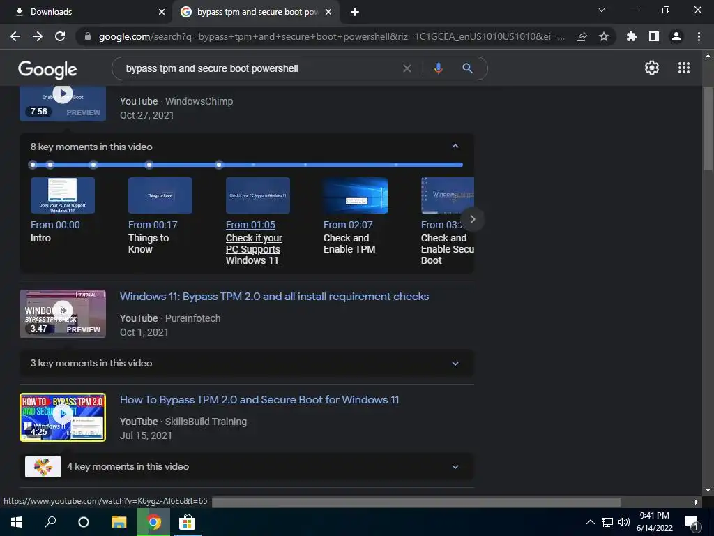Jump to From 00:00 Intro moment
This screenshot has width=714, height=536.
pyautogui.click(x=55, y=231)
